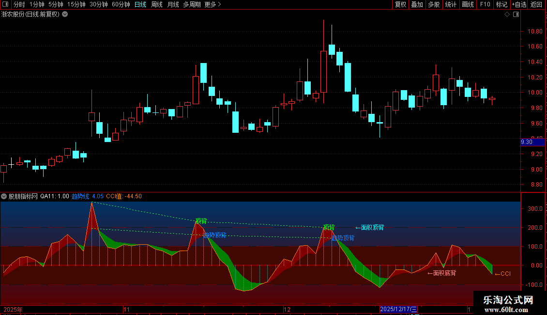Switch to the 周线 weekly tab
The height and width of the screenshot is (315, 547).
157,4
